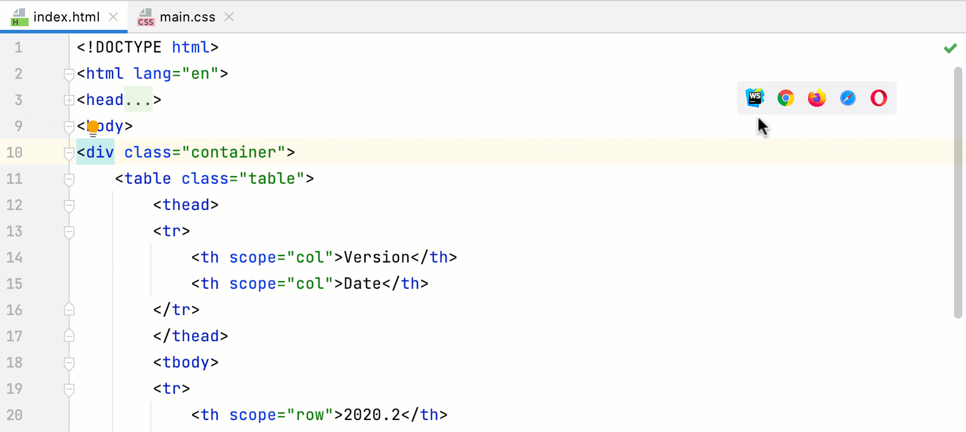Open preview in WebStorm built-in browser
The width and height of the screenshot is (966, 432).
point(755,97)
